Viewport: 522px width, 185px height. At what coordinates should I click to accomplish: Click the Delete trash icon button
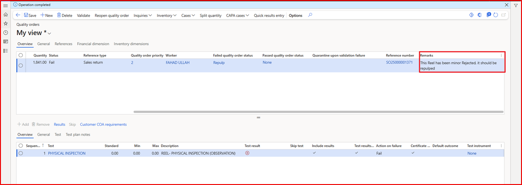coord(64,15)
